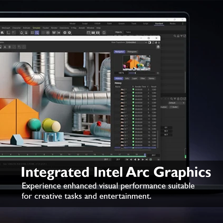223x223 pixels.
Task: Select the Standard layout tab
Action: pos(159,23)
